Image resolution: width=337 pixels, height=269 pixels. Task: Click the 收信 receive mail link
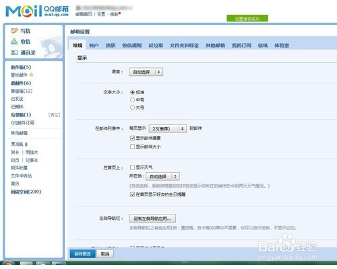tap(26, 42)
